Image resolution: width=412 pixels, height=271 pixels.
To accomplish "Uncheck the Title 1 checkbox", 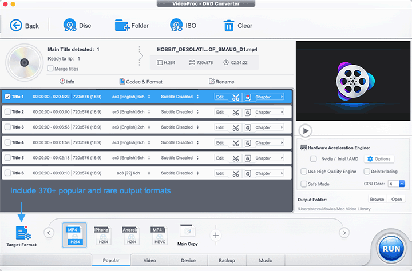I will click(x=7, y=97).
